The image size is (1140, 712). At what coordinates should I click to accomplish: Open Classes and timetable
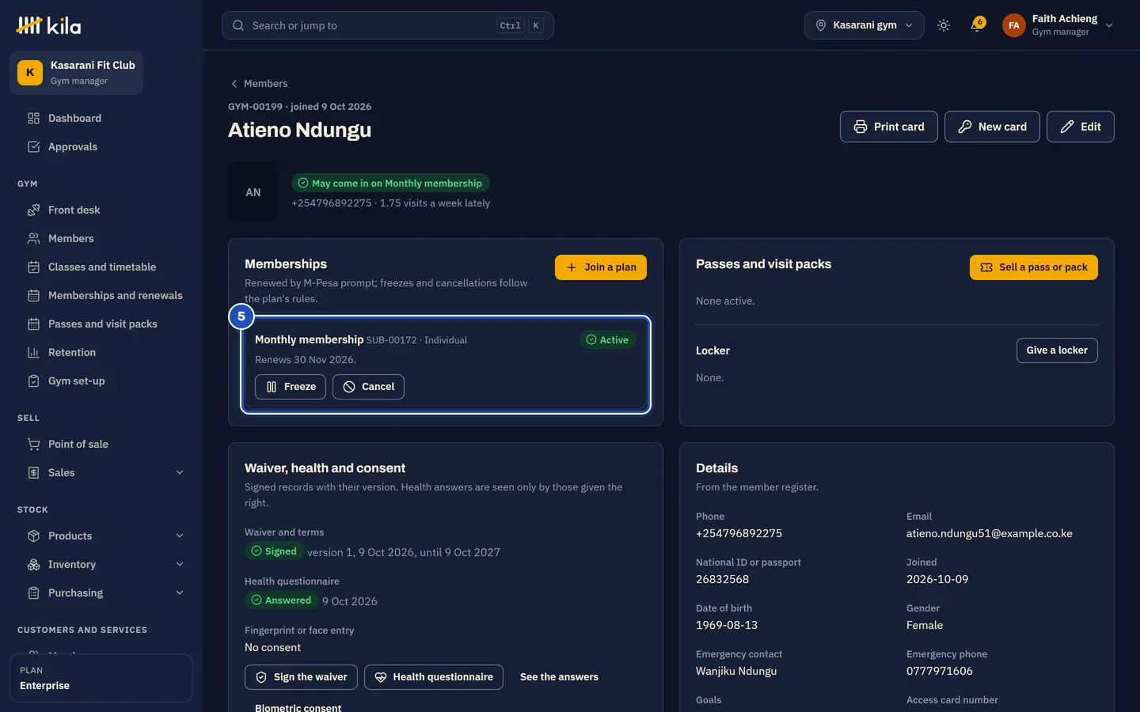pyautogui.click(x=101, y=267)
